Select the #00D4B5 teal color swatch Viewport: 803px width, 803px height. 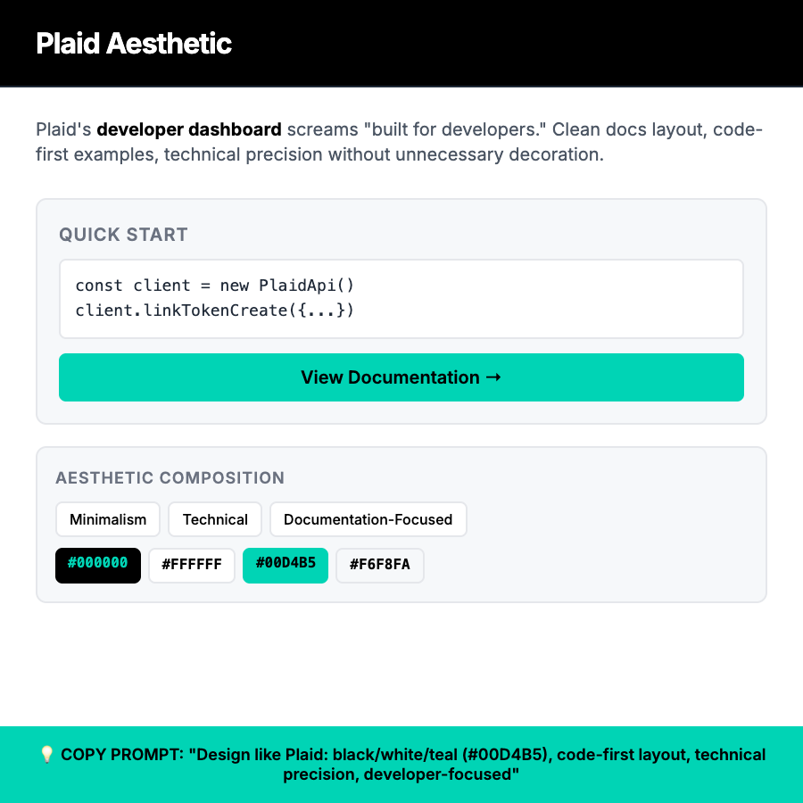coord(285,565)
